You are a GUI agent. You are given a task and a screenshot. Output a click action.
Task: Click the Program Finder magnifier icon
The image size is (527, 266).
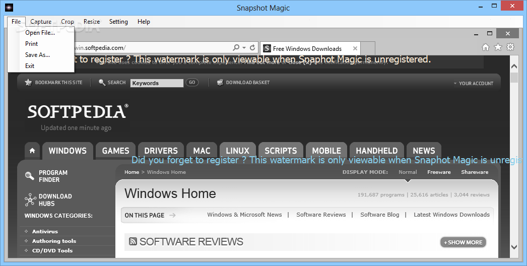[30, 175]
